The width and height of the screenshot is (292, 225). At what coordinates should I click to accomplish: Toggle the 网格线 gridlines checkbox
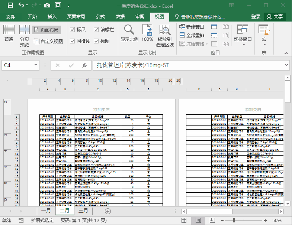(73, 41)
